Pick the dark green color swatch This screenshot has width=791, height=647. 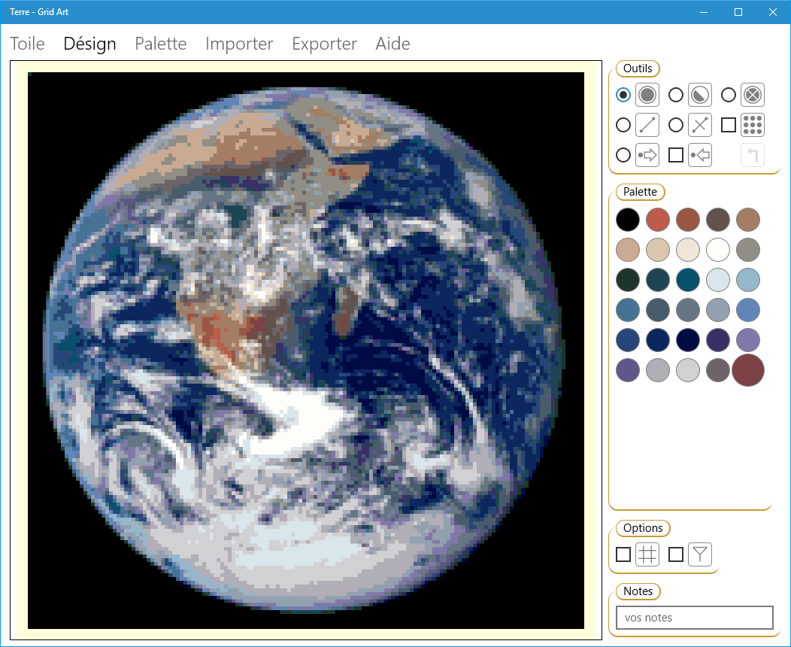tap(628, 280)
